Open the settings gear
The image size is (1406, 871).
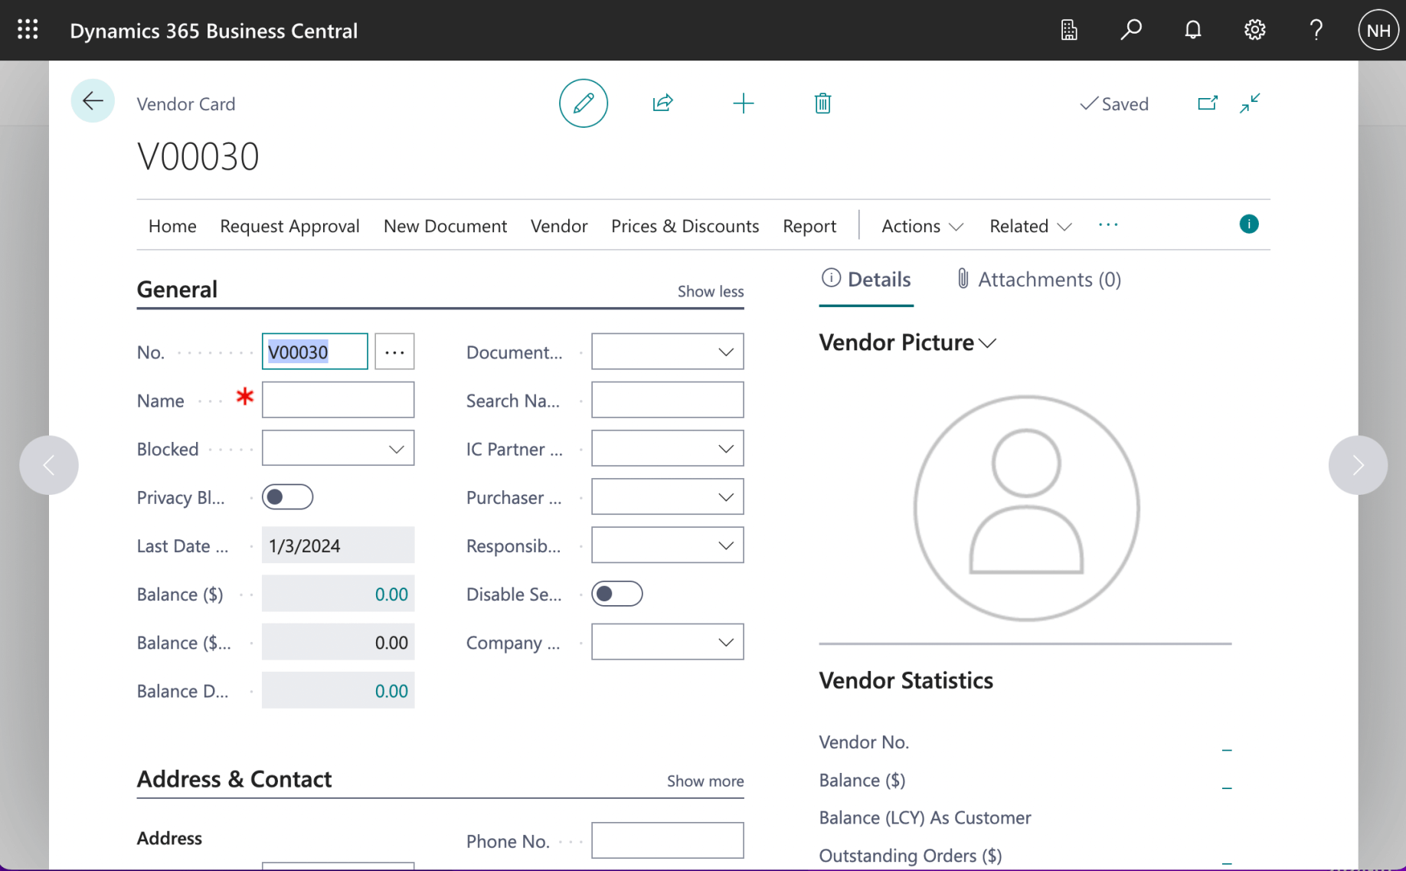1254,30
